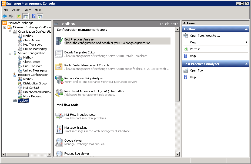Viewport: 251px width, 164px height.
Task: Select the Mail Flow Troubleshooter icon
Action: coord(59,116)
